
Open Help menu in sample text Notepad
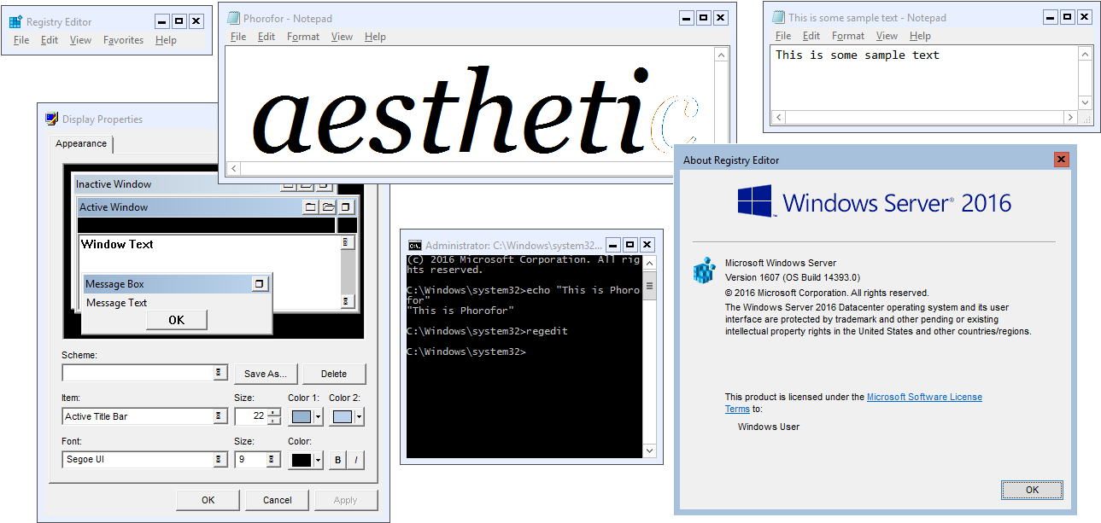[920, 36]
